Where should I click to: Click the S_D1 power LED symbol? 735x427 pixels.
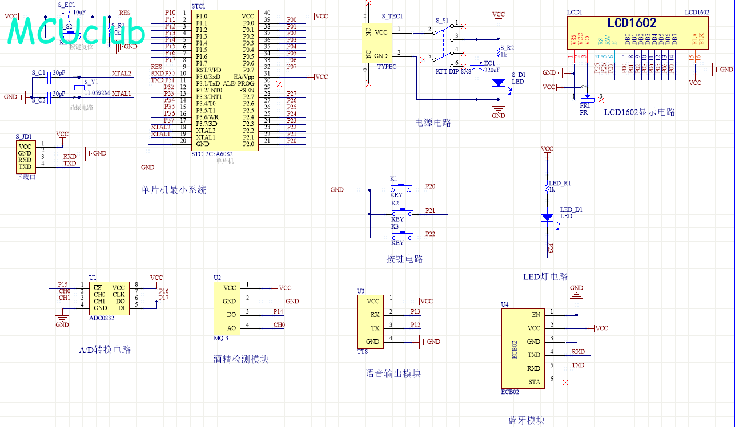click(498, 83)
